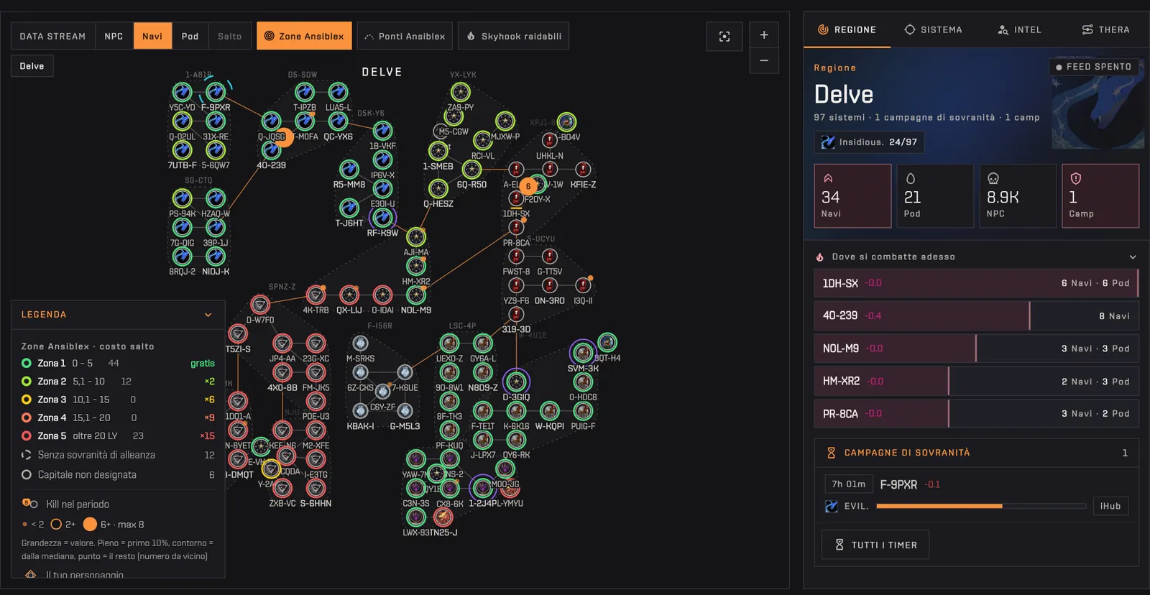Open the Regione tab
Viewport: 1150px width, 595px height.
[847, 29]
